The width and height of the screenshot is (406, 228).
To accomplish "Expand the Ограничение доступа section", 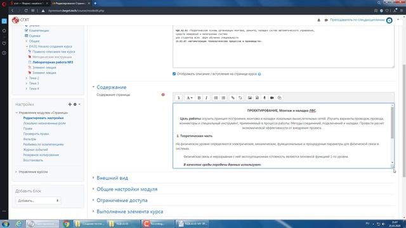I will [x=122, y=200].
